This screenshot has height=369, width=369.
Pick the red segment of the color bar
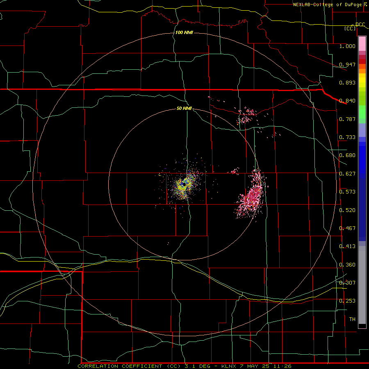click(362, 61)
